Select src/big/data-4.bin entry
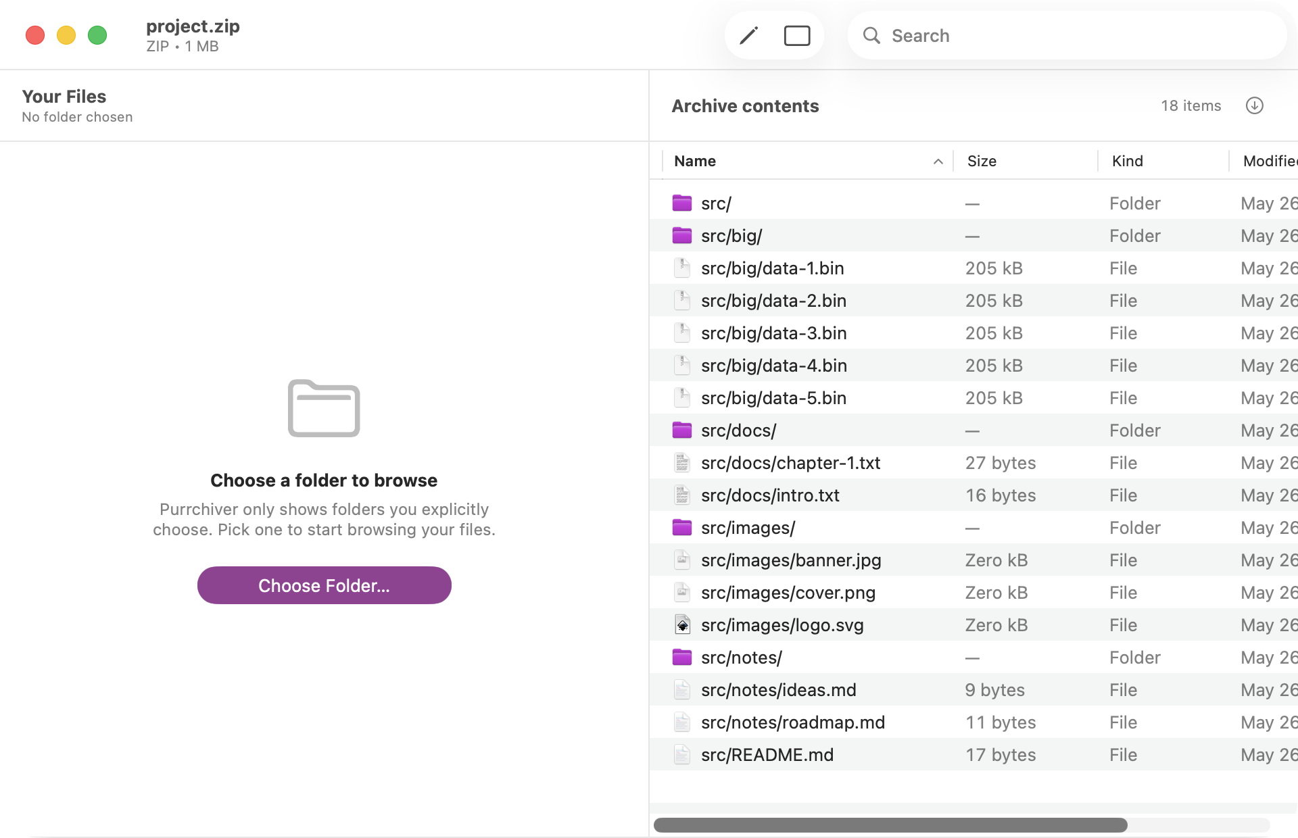This screenshot has width=1298, height=838. (774, 366)
